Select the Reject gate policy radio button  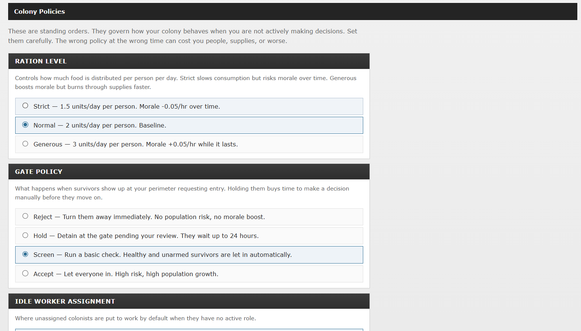tap(25, 216)
